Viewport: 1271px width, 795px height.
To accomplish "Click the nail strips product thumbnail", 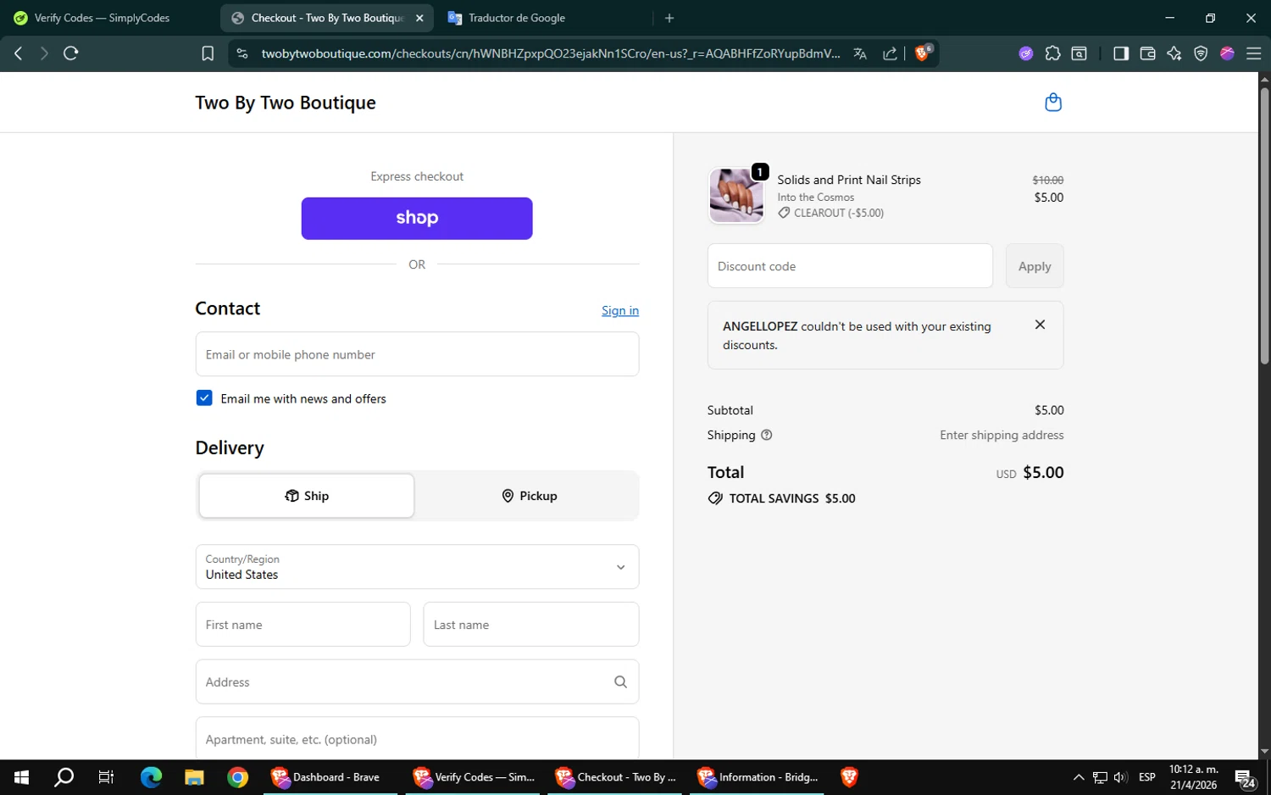I will [x=736, y=196].
